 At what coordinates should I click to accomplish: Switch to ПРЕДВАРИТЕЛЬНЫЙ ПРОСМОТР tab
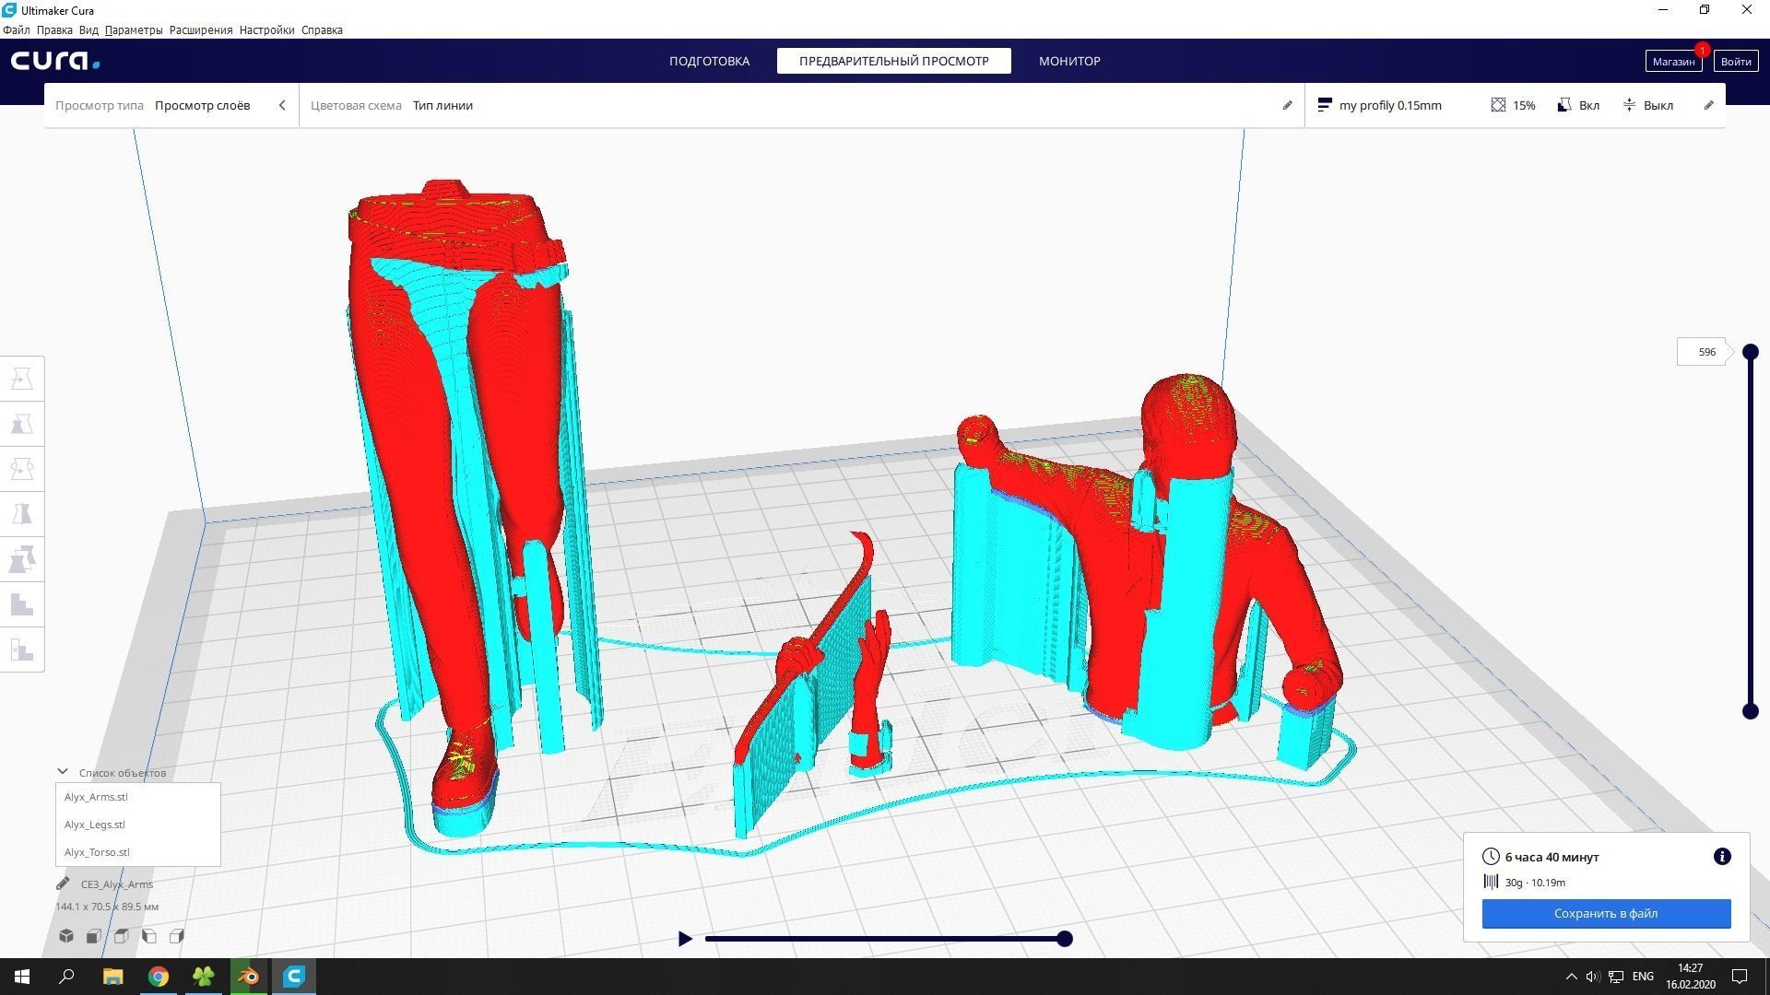click(893, 61)
